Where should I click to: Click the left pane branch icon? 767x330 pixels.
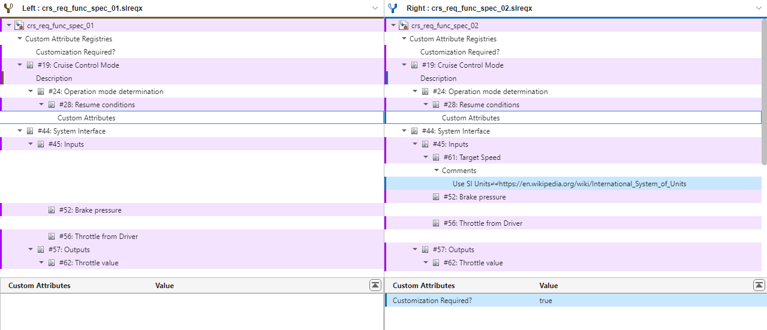[x=8, y=8]
